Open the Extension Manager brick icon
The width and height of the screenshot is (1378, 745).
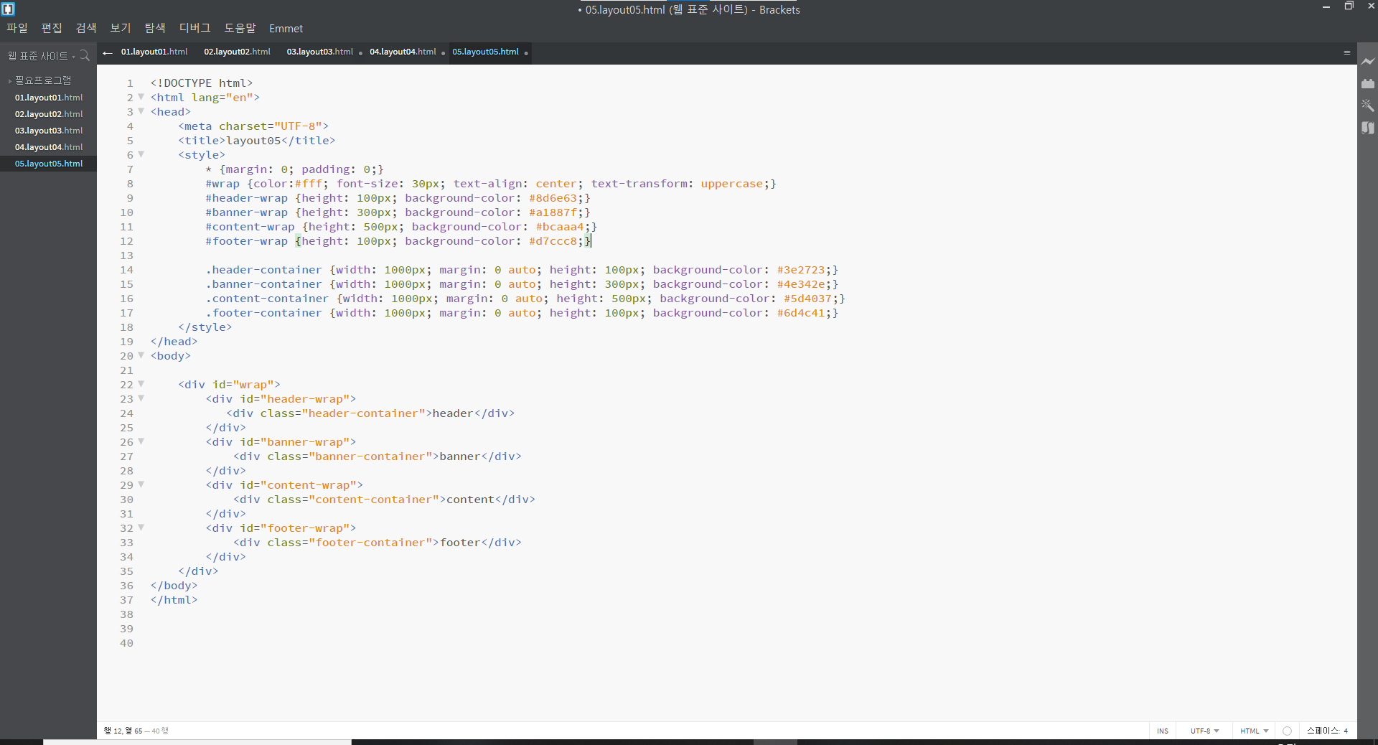coord(1368,83)
